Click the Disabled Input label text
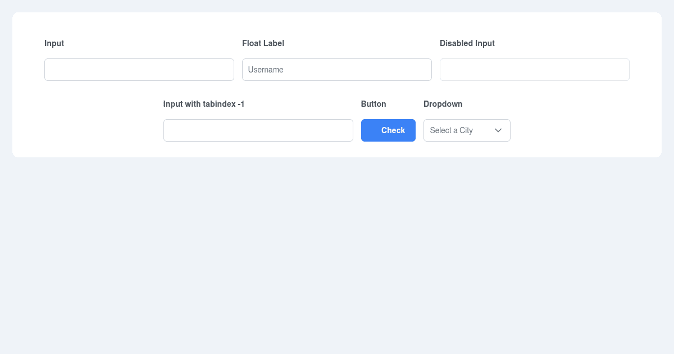 point(467,43)
